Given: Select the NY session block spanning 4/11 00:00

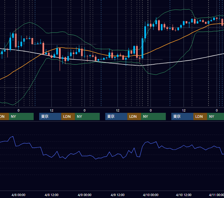Looking at the screenshot, I should (215, 116).
